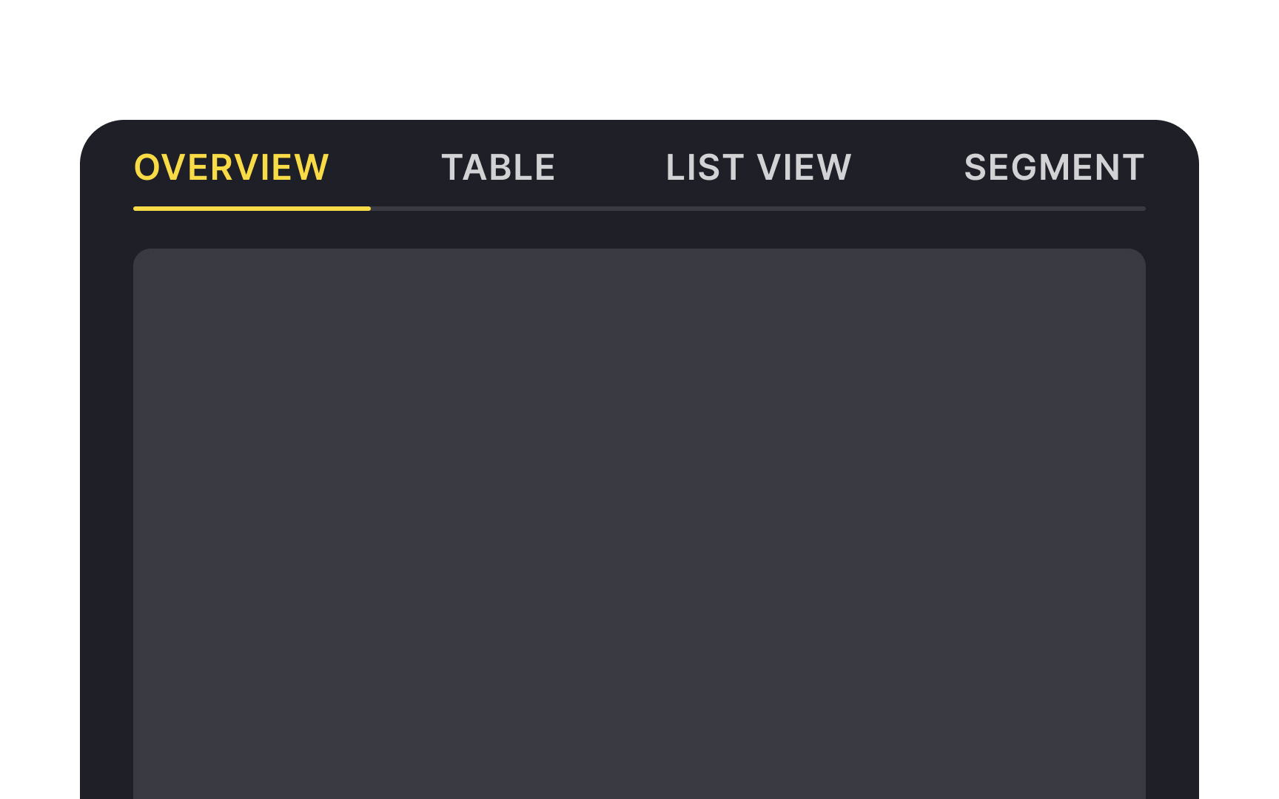Go to the Segment tab

(x=1054, y=167)
